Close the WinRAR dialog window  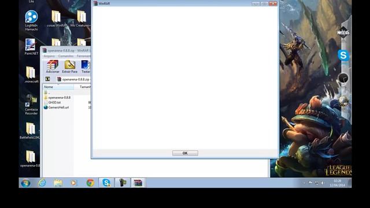(x=273, y=3)
